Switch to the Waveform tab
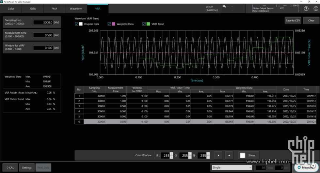320x173 pixels. (76, 8)
